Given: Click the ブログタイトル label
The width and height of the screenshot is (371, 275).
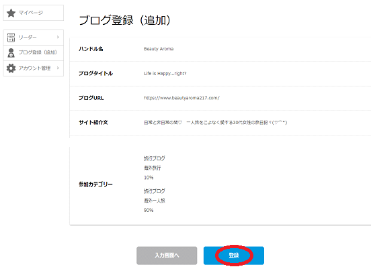Looking at the screenshot, I should pyautogui.click(x=96, y=73).
